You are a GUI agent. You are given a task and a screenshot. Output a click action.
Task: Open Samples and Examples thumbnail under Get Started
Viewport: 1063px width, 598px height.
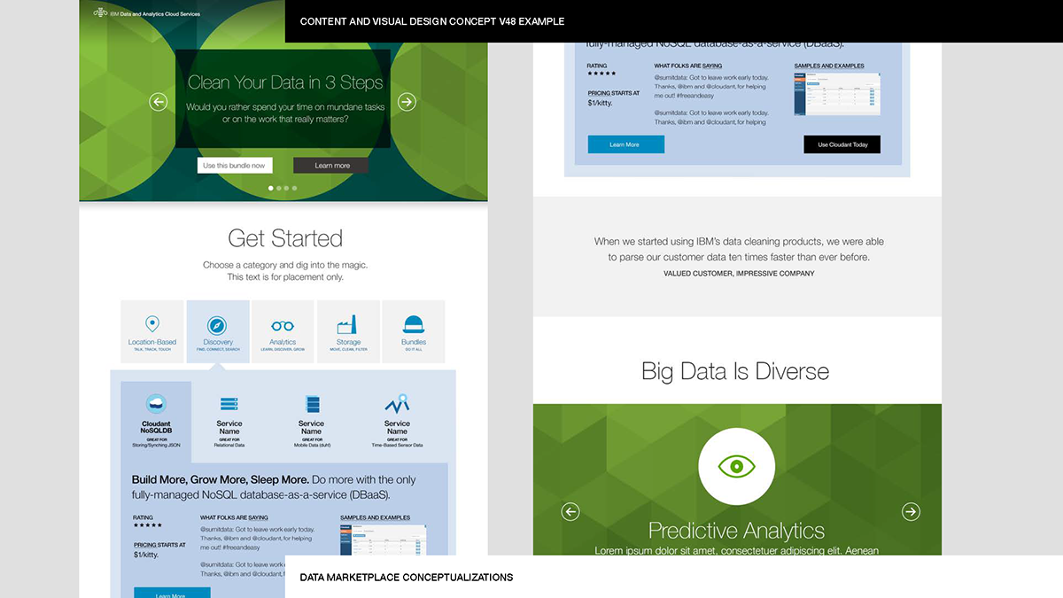pyautogui.click(x=383, y=540)
